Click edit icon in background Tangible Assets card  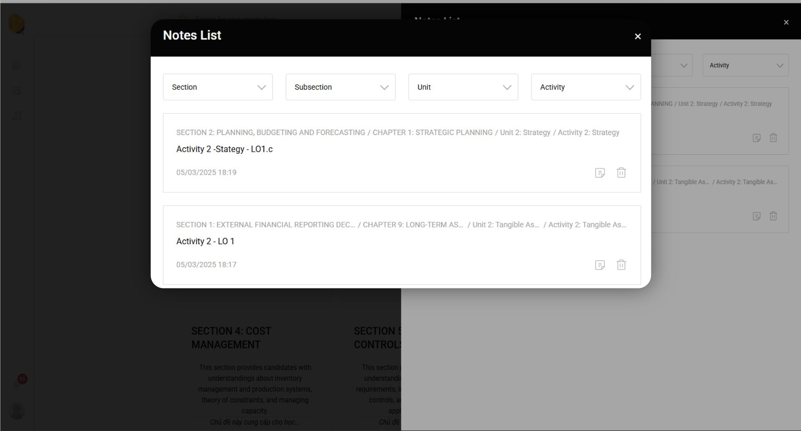[756, 216]
